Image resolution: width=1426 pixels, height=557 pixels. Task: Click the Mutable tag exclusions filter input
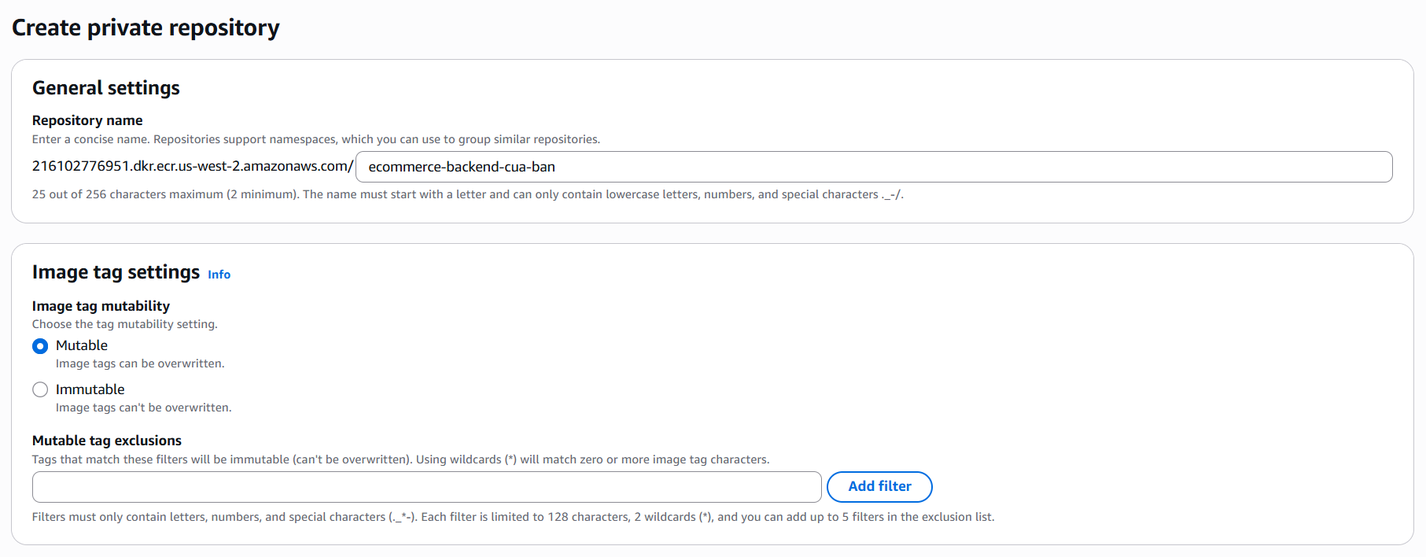[x=425, y=486]
